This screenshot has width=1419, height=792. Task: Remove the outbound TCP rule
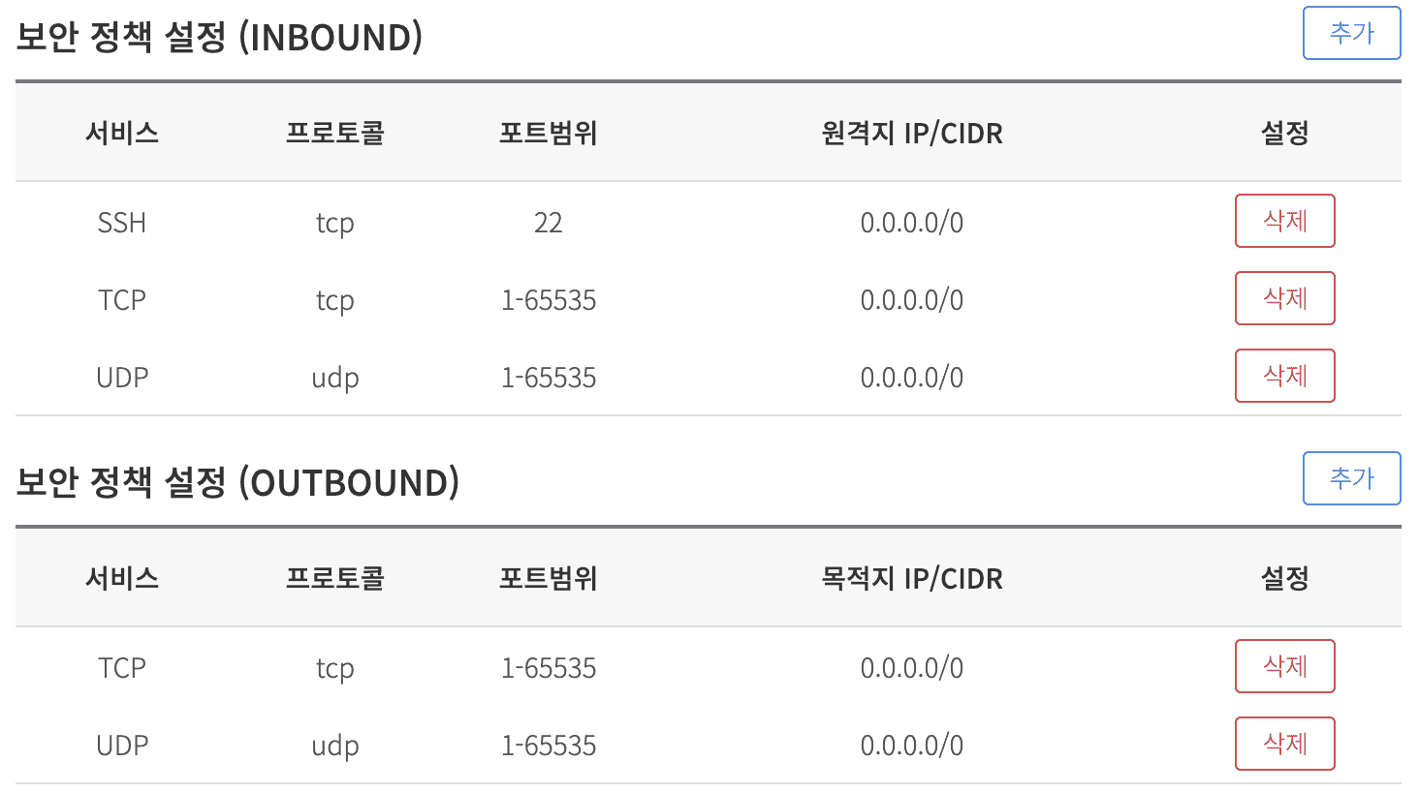click(1285, 666)
